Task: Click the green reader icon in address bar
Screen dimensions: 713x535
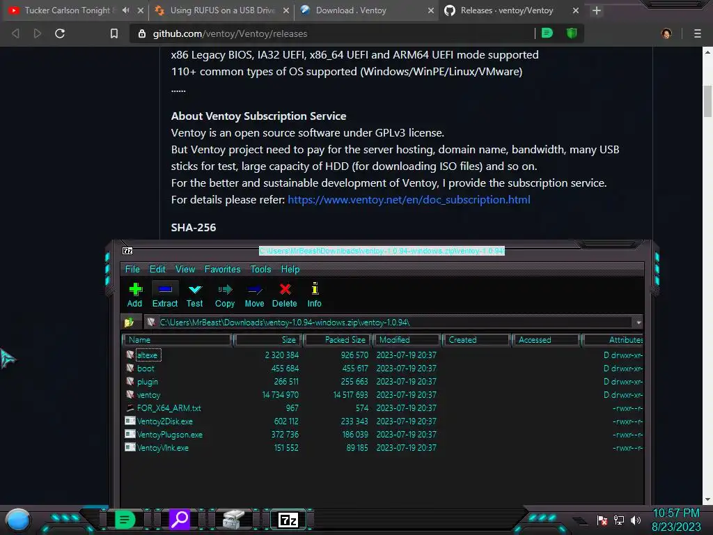Action: click(x=547, y=33)
